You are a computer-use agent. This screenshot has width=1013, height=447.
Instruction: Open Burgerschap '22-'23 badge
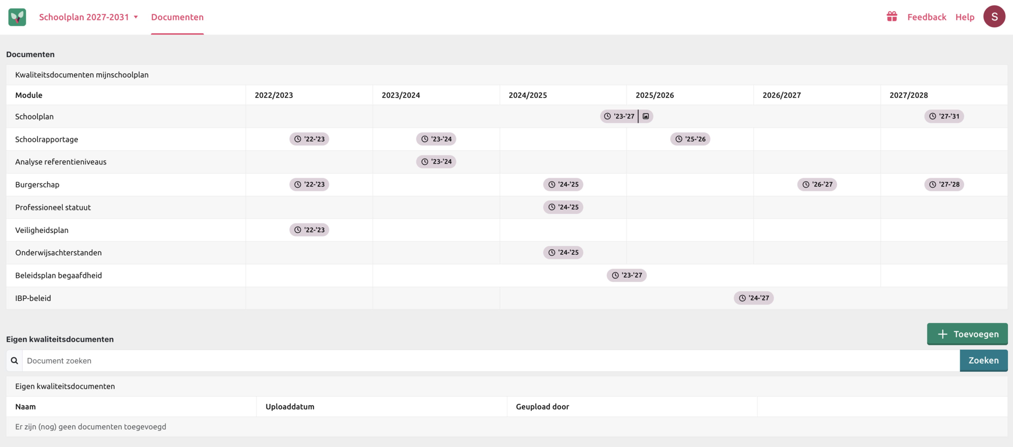pyautogui.click(x=309, y=184)
